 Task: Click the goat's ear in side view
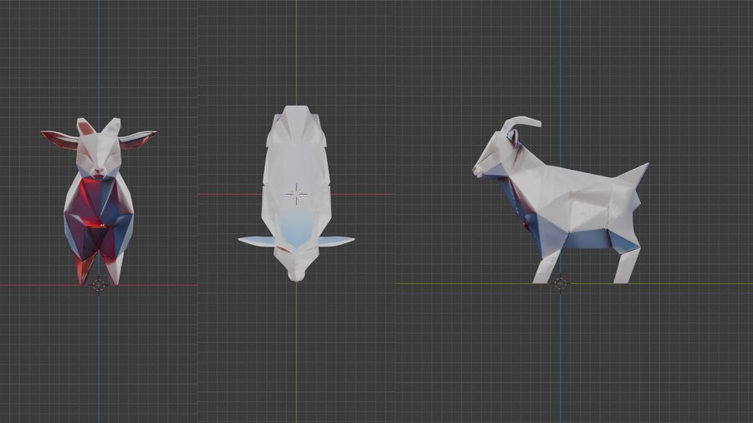click(513, 138)
